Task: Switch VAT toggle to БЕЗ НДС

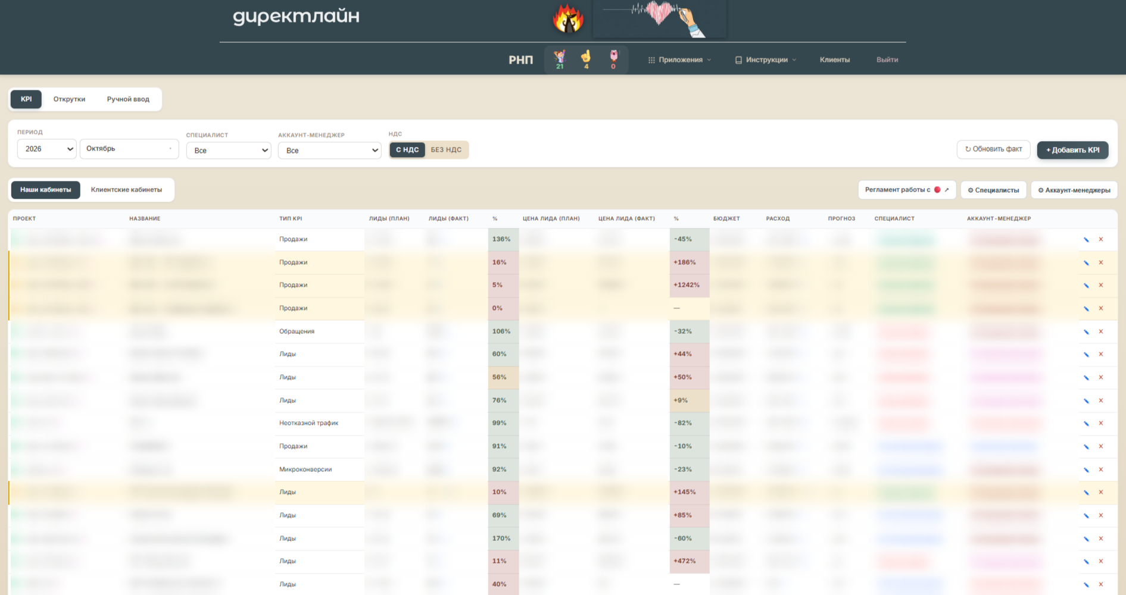Action: click(x=446, y=150)
